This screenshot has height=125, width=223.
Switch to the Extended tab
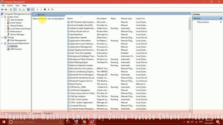pos(37,113)
